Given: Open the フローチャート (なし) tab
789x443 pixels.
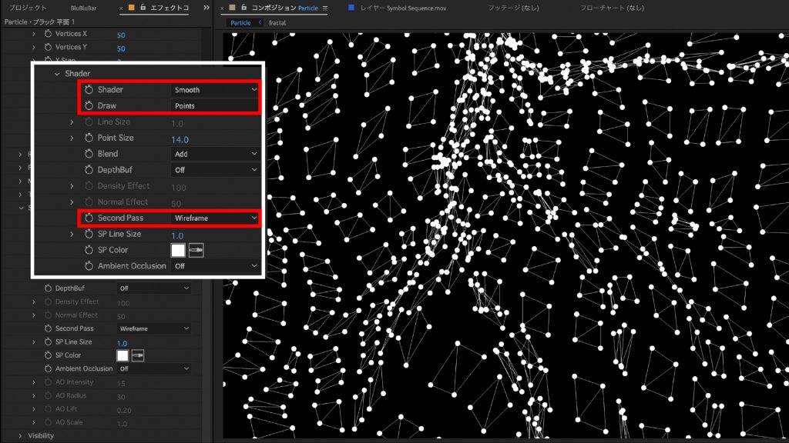Looking at the screenshot, I should click(611, 8).
